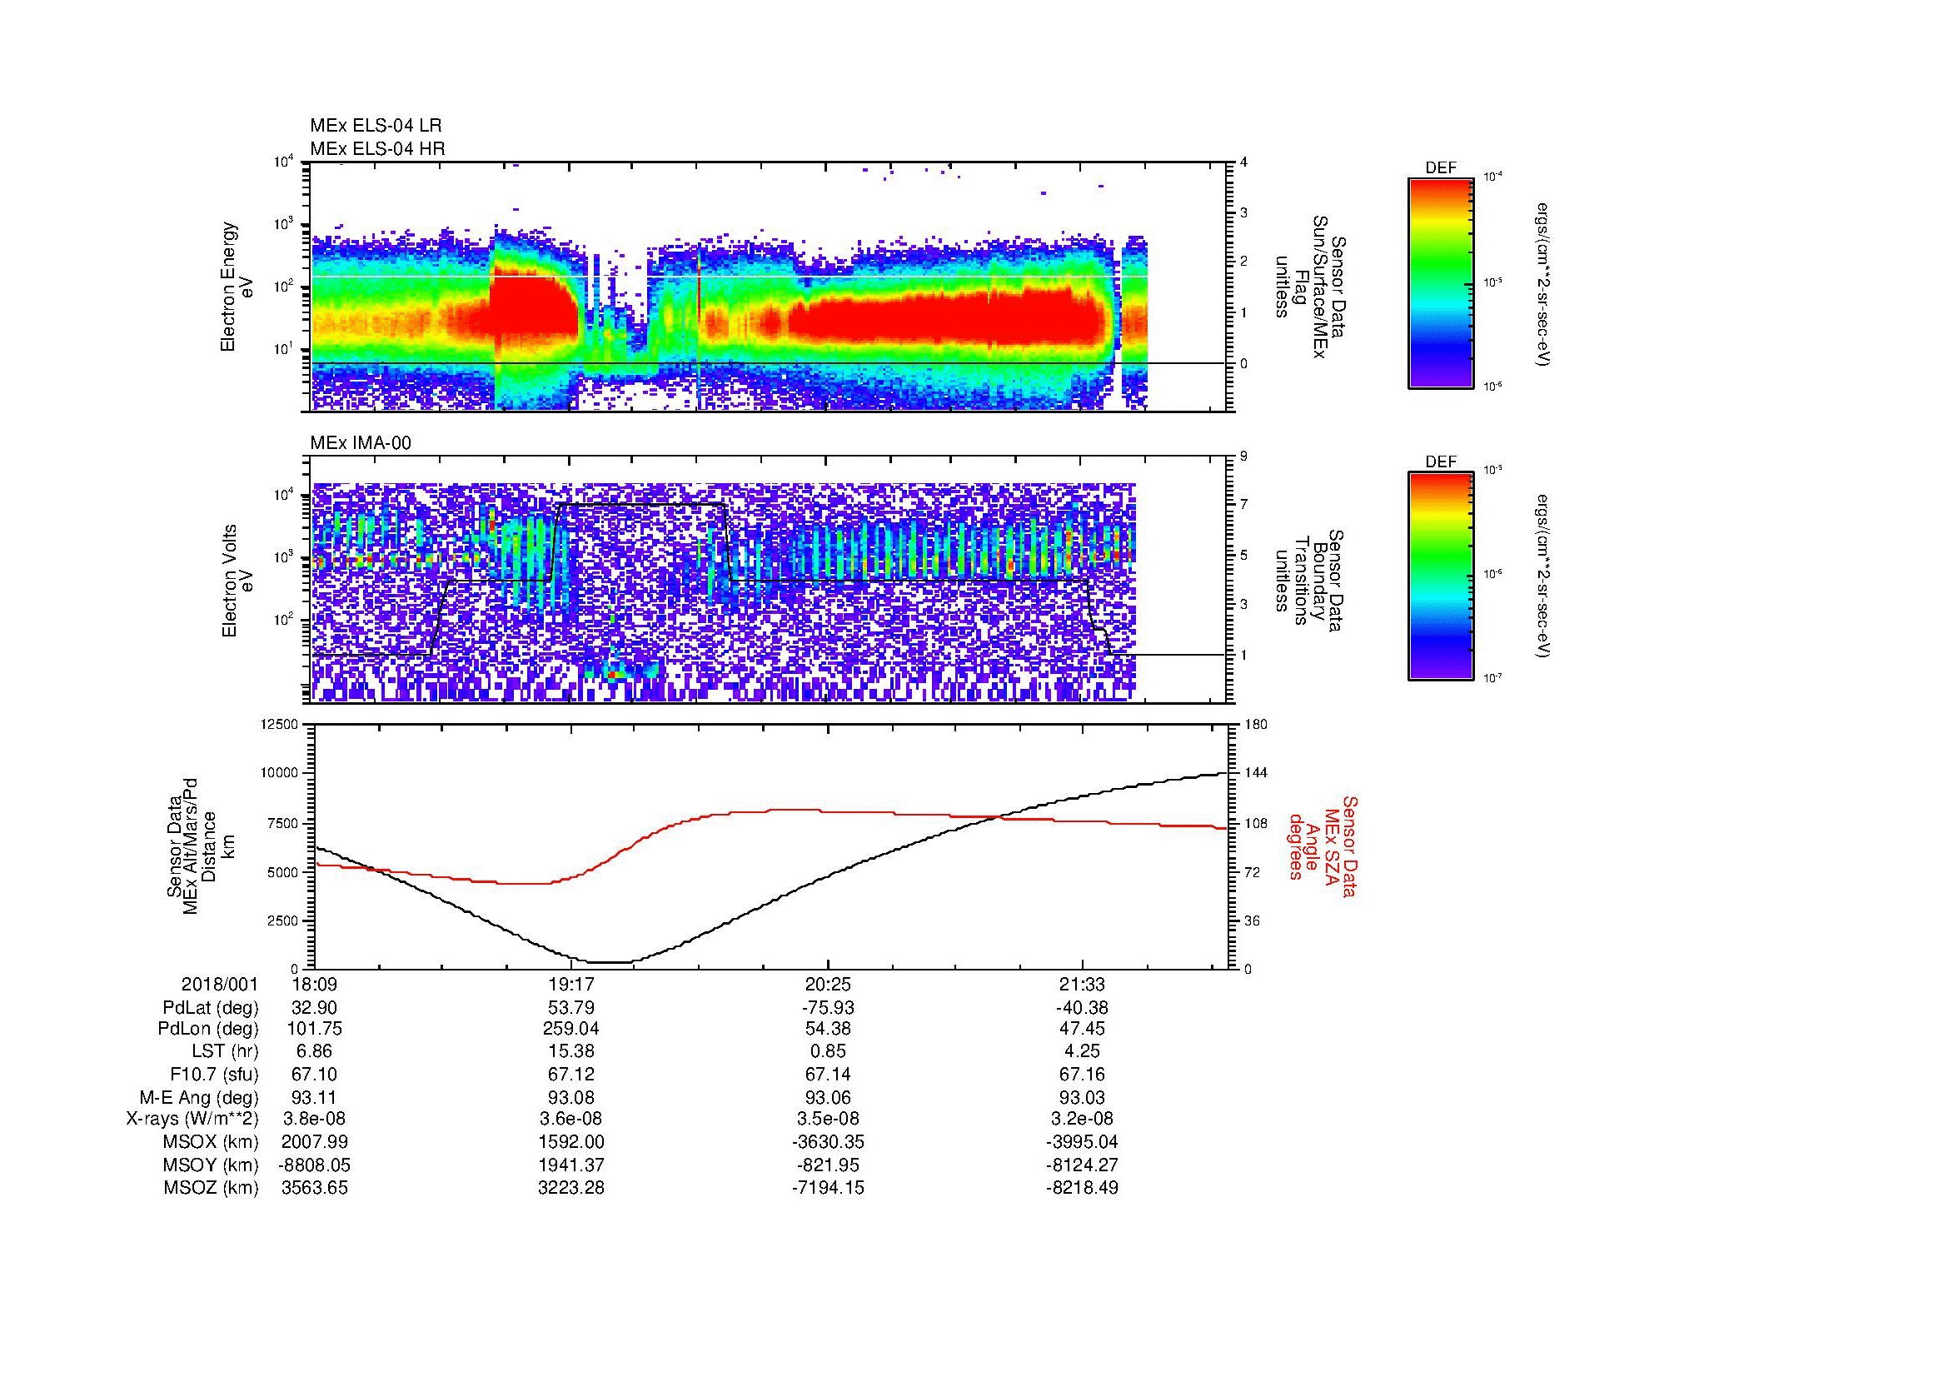Click the top DEF color bar for ELS
This screenshot has height=1377, width=1948.
1440,283
